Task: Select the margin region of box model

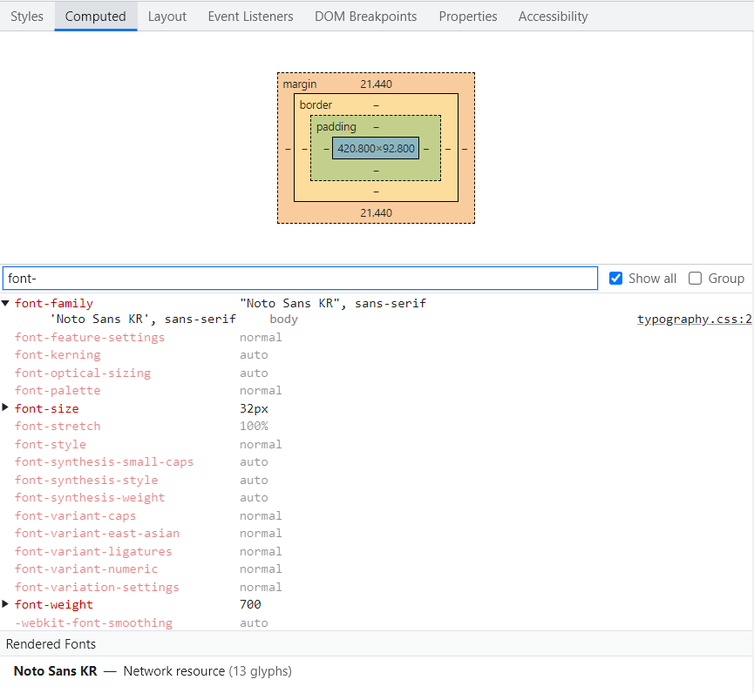Action: point(299,84)
